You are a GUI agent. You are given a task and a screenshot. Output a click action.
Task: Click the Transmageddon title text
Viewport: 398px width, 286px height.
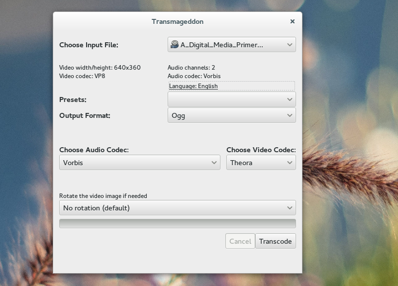(x=178, y=21)
